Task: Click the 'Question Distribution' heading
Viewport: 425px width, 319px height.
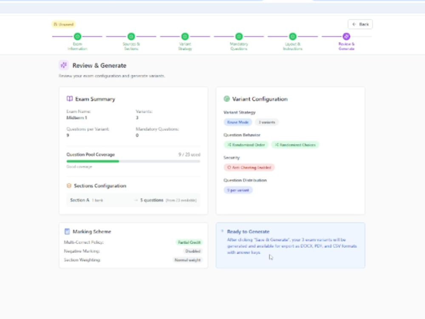Action: tap(245, 180)
